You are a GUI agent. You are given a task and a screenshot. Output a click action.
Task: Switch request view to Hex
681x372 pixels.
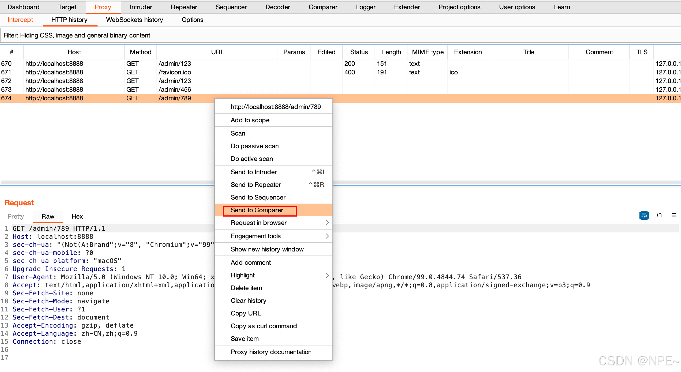click(77, 216)
